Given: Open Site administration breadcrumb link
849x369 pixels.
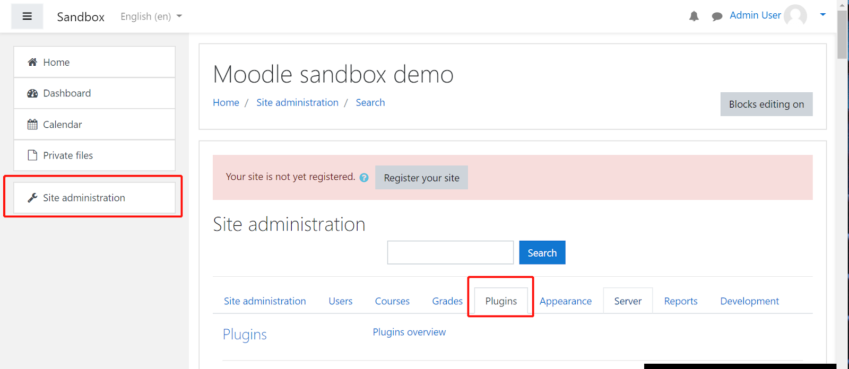Looking at the screenshot, I should [297, 102].
